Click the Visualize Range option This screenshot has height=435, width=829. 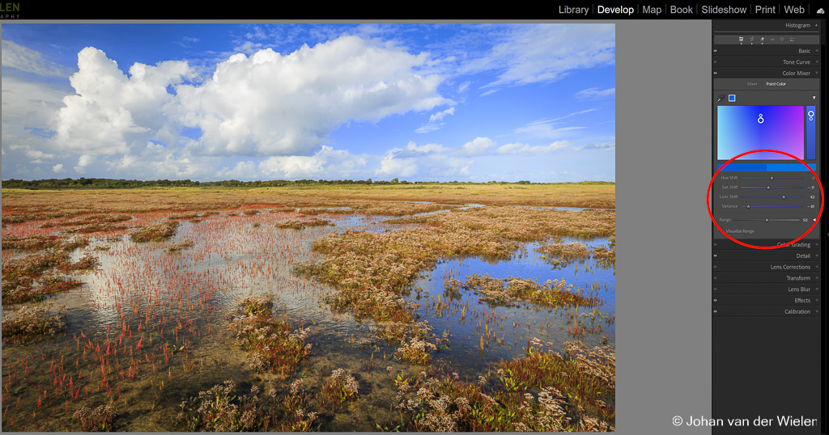click(x=738, y=231)
